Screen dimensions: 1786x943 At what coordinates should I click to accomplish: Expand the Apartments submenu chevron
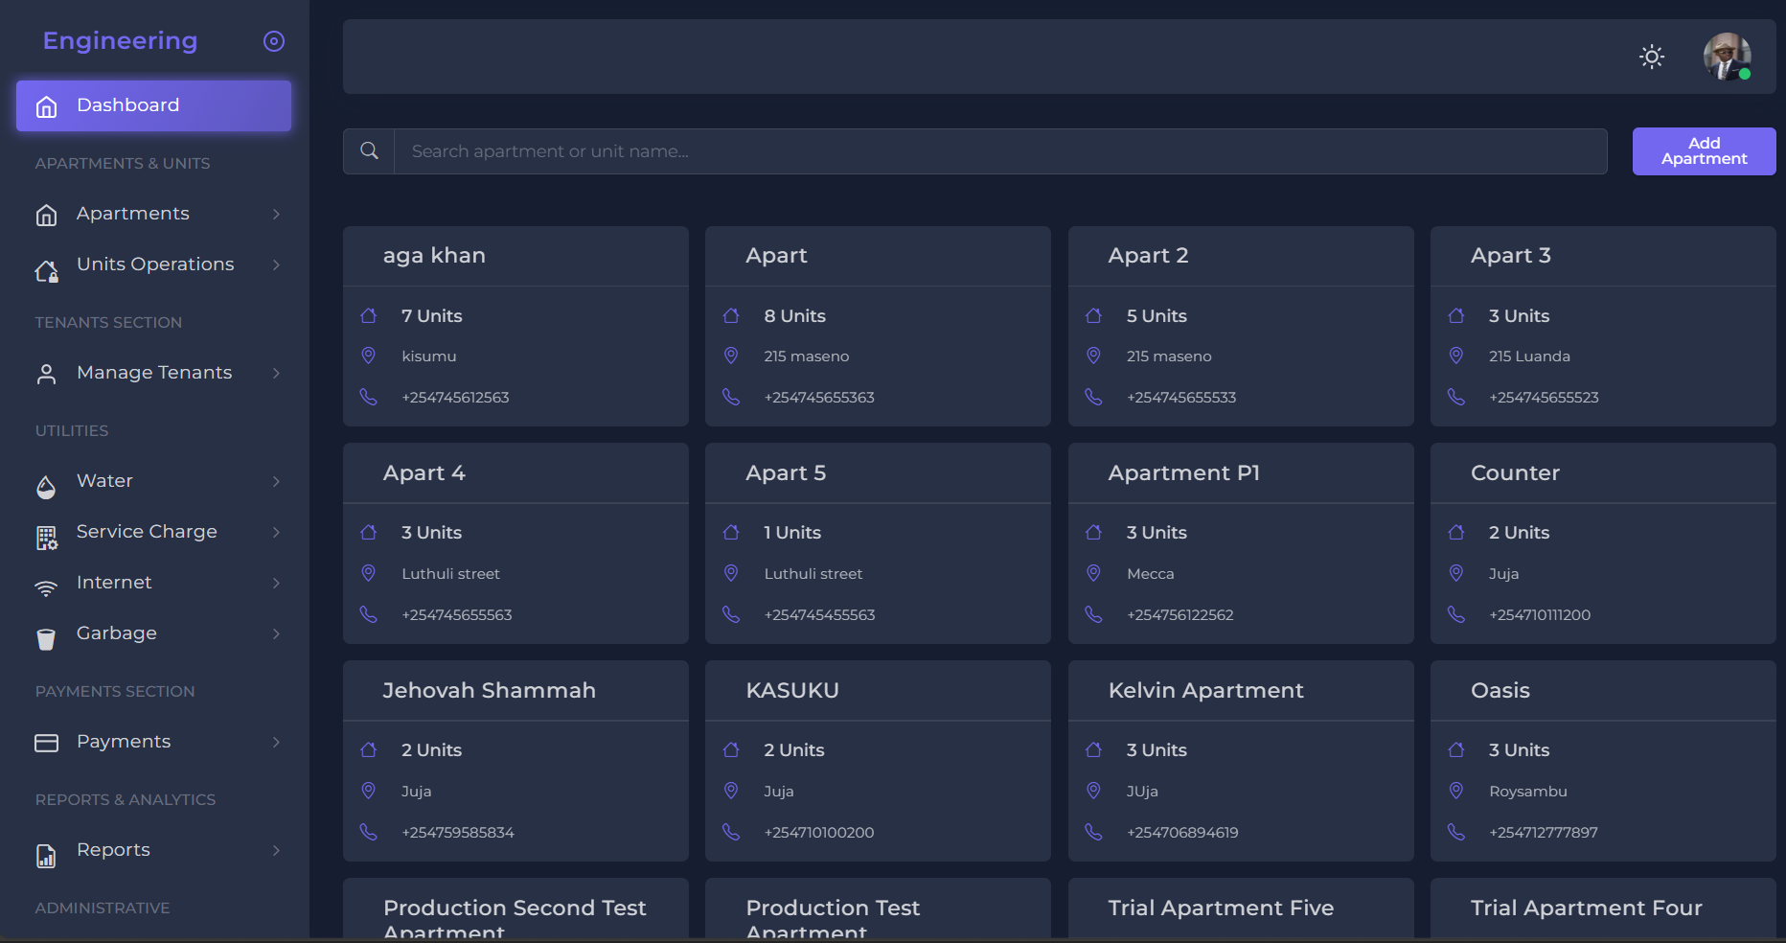coord(276,214)
